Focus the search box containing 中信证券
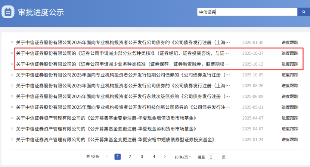The width and height of the screenshot is (310, 167). click(x=247, y=12)
